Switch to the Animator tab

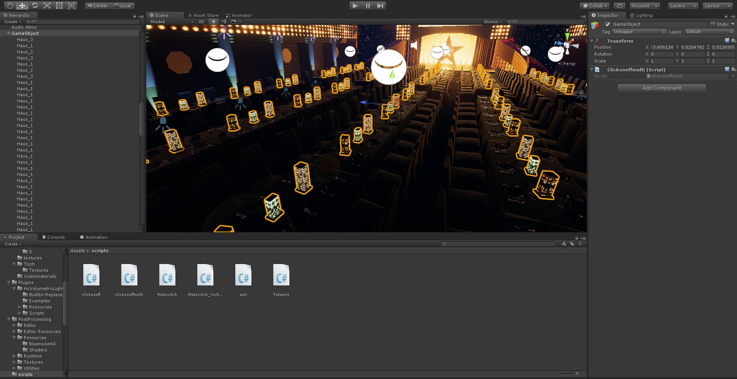tap(239, 15)
